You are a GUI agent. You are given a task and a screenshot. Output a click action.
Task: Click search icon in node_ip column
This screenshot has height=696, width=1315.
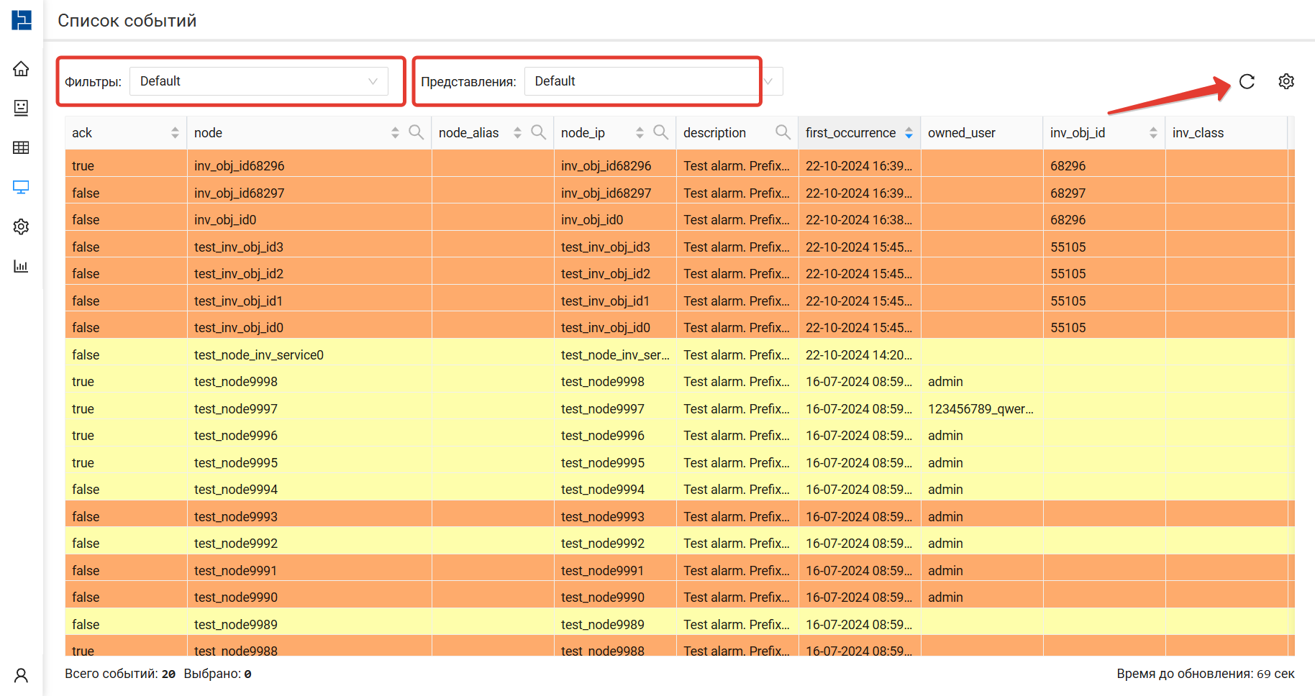(660, 132)
